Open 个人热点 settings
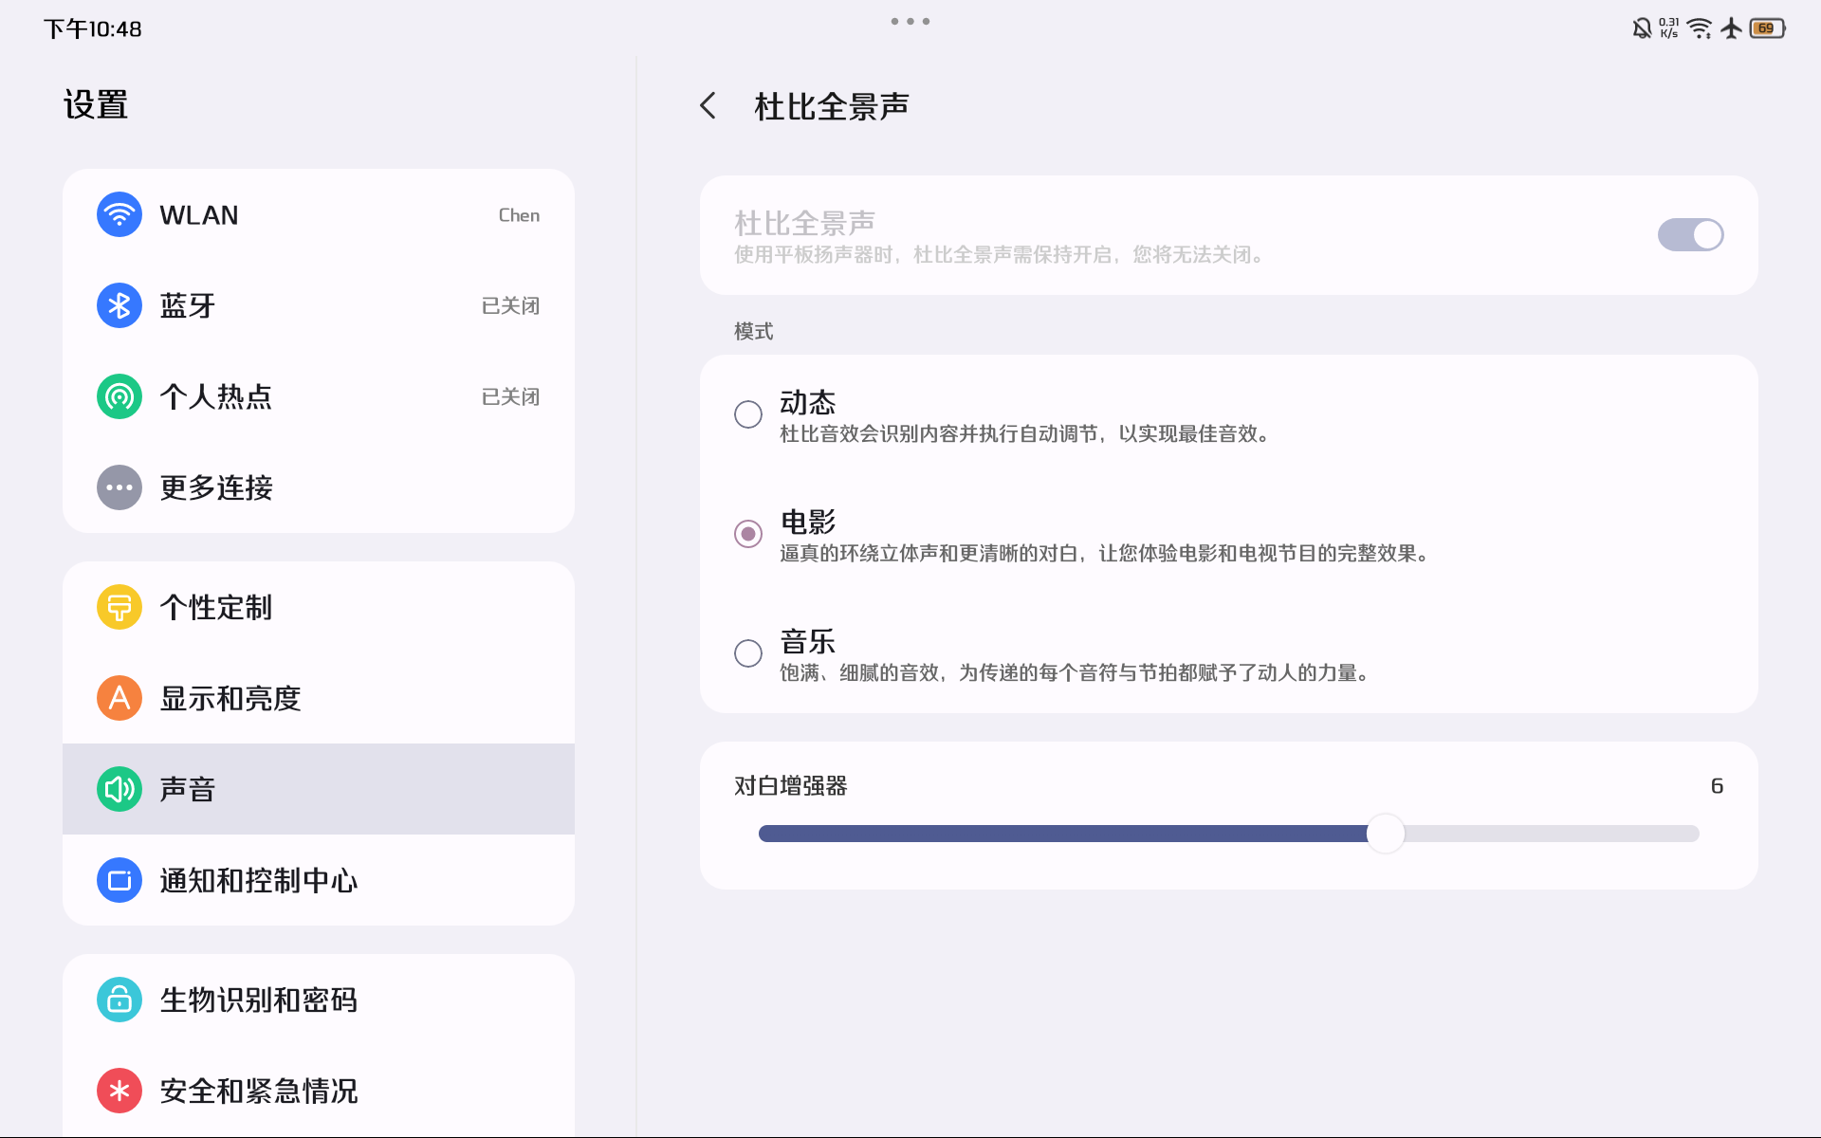This screenshot has width=1821, height=1138. point(319,396)
